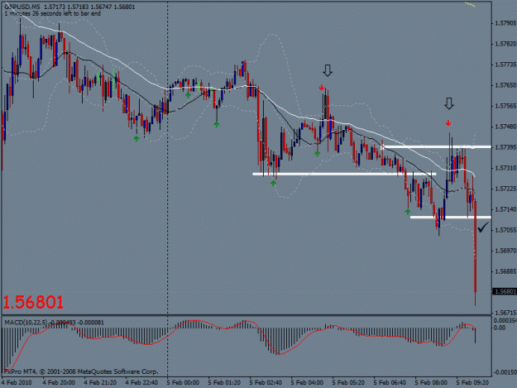
Task: Click the '5 Feb 05:20' time label
Action: click(x=348, y=383)
